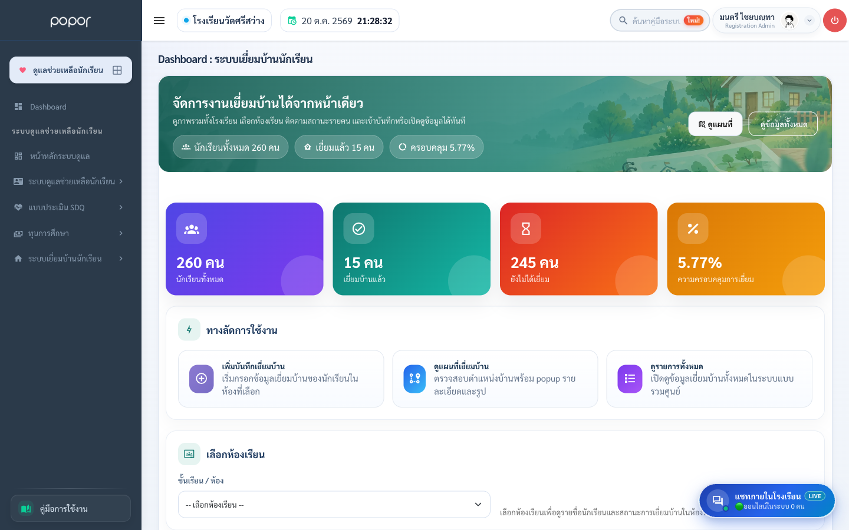Click the เยี่ยมแล้ว 15 คน pill
Viewport: 849px width, 530px height.
pyautogui.click(x=339, y=147)
